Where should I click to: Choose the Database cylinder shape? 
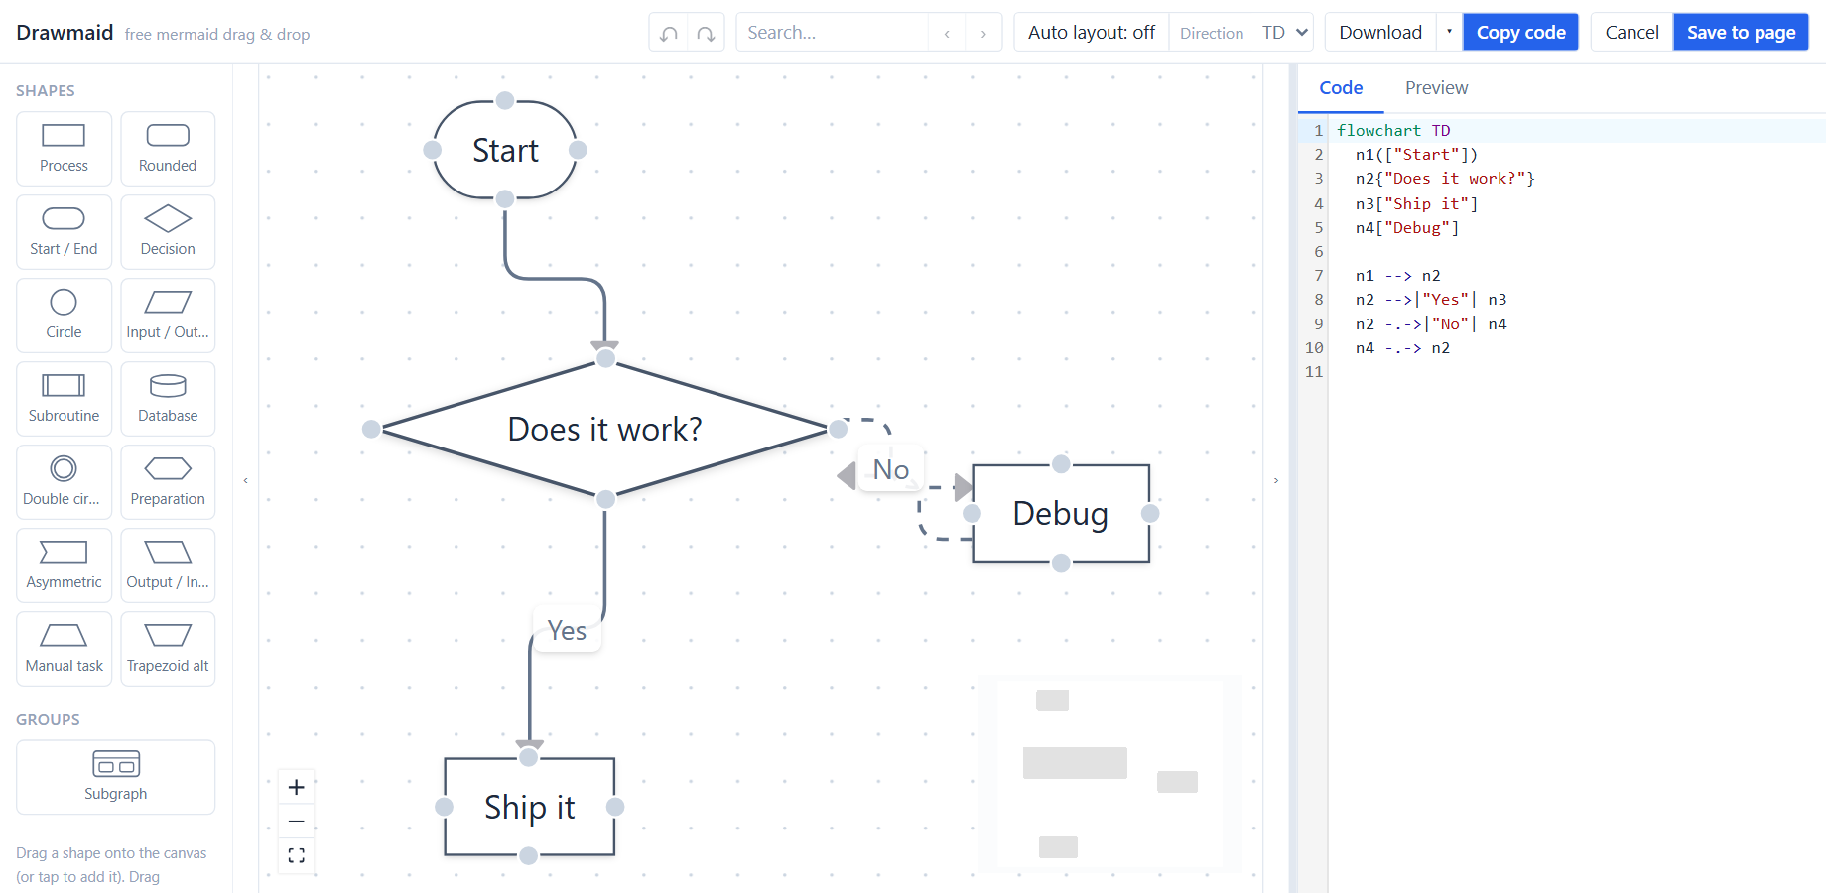(x=168, y=399)
